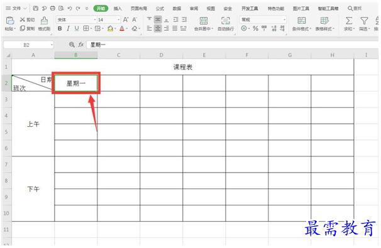Open the font name 宋体 dropdown
This screenshot has width=381, height=248.
tap(95, 19)
